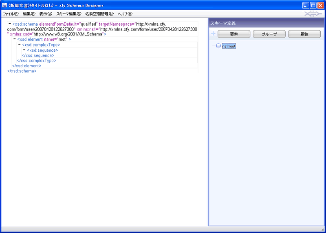
Task: Click the application icon in title bar
Action: [4, 5]
